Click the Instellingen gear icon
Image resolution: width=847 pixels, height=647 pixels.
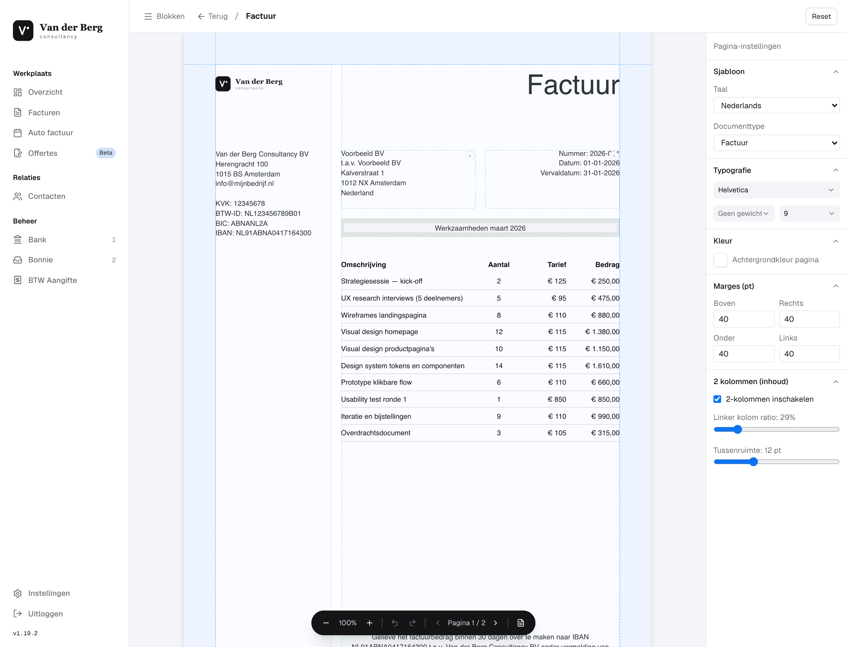[x=18, y=593]
